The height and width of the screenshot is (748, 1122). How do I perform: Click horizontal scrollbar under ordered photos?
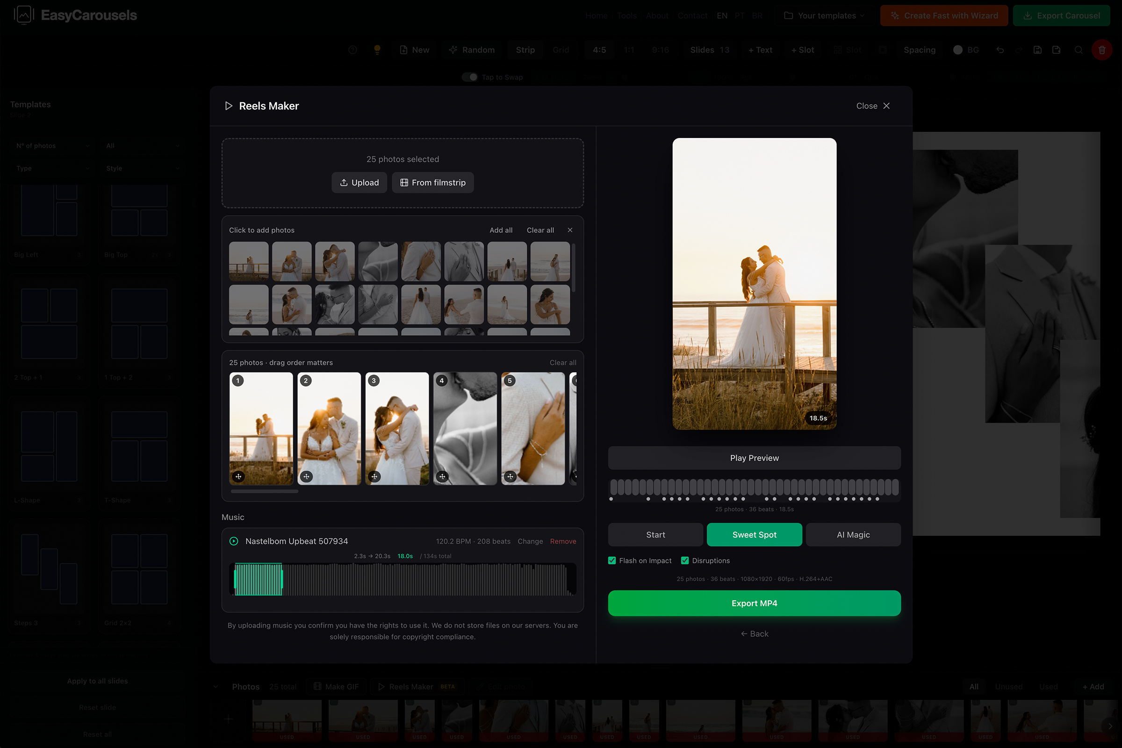[265, 491]
